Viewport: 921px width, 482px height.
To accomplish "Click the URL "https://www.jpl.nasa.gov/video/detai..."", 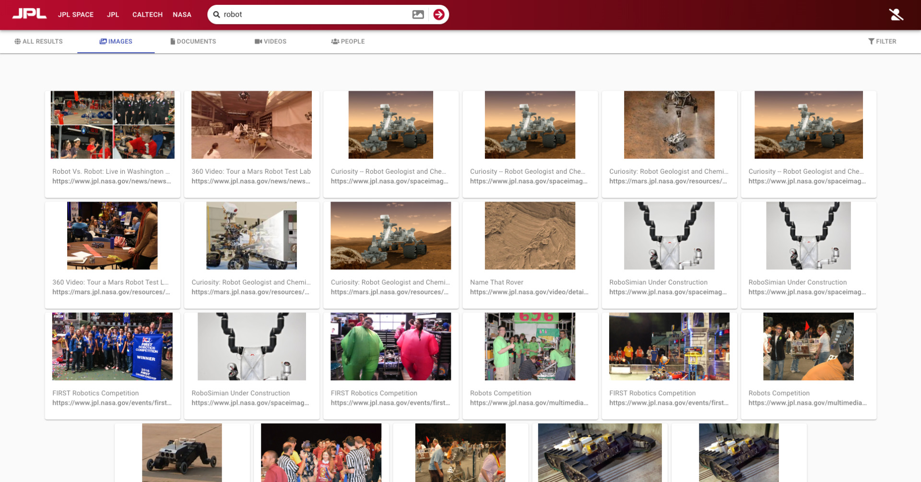I will (529, 292).
